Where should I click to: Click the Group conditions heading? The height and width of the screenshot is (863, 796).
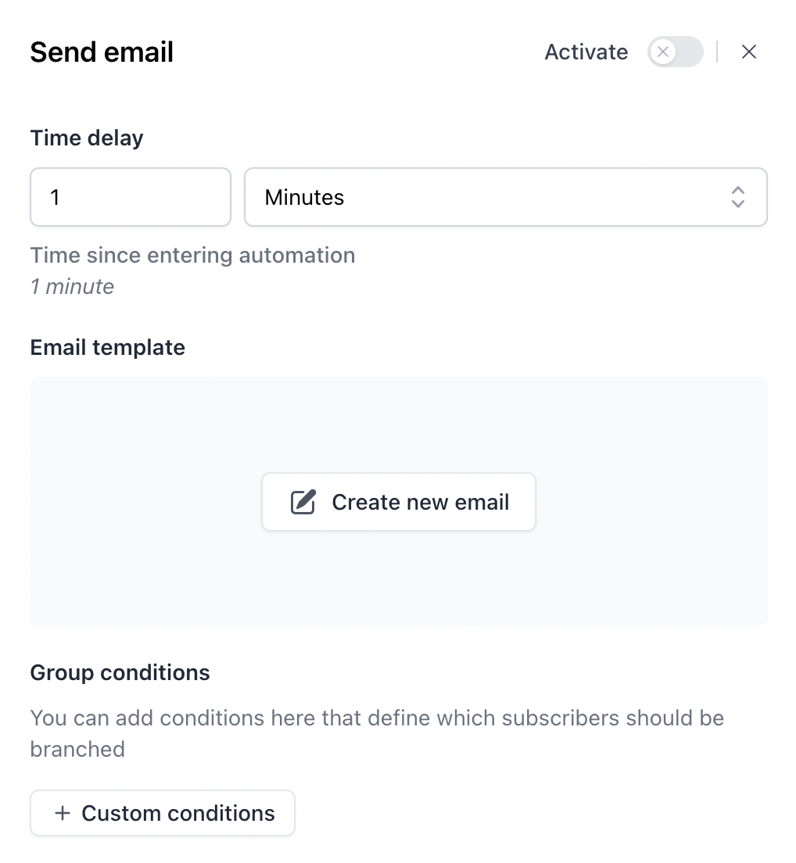pos(120,672)
